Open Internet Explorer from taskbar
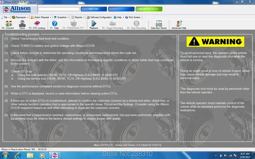255x159 pixels. click(x=18, y=155)
